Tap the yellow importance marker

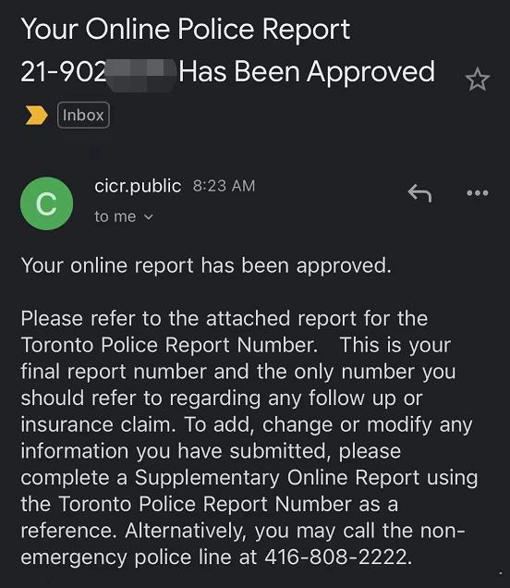point(36,116)
